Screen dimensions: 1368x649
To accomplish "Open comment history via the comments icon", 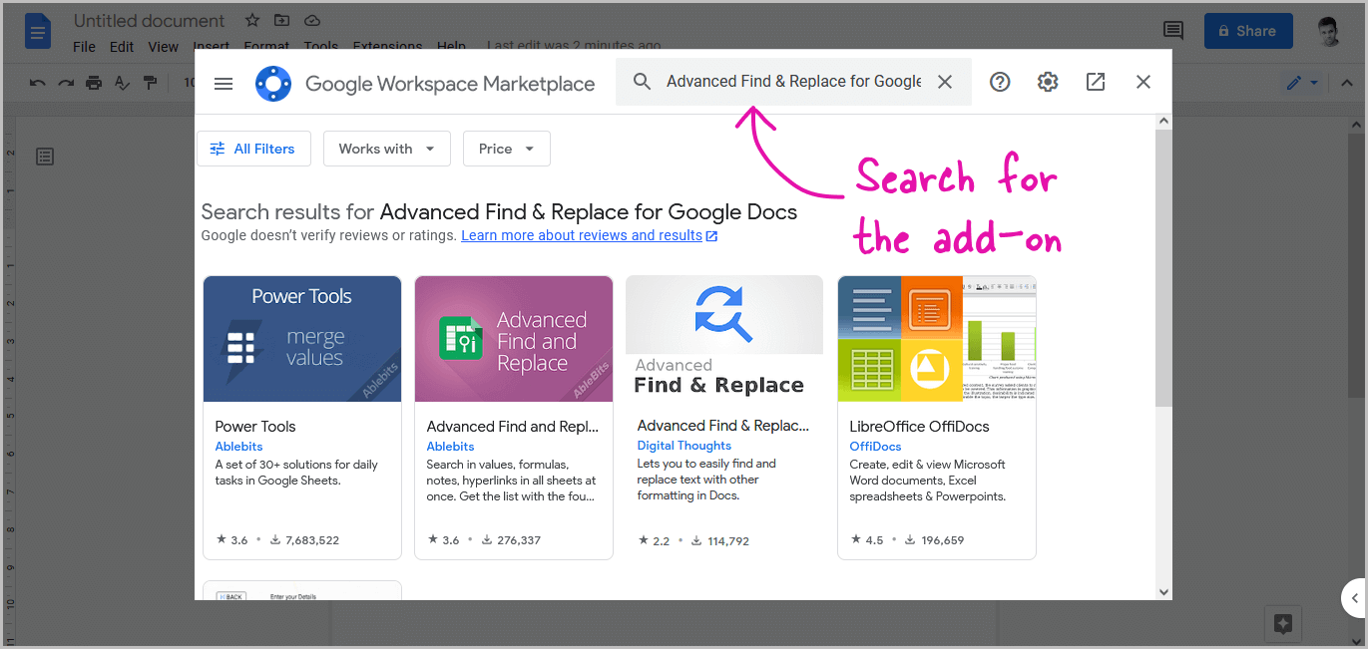I will [x=1172, y=31].
